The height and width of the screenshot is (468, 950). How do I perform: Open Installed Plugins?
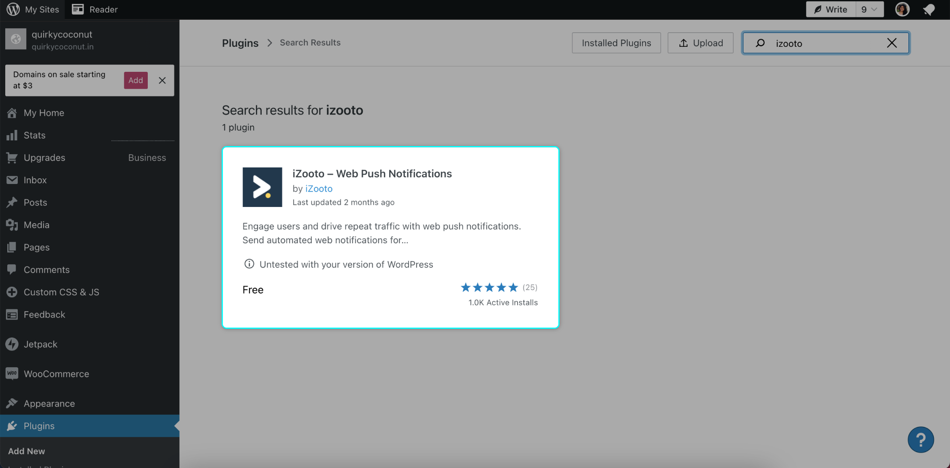click(x=616, y=43)
